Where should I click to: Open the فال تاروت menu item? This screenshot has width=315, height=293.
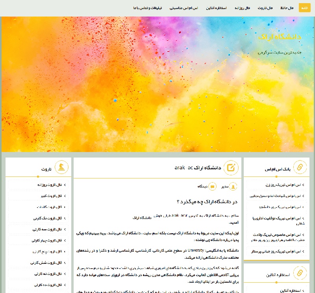pyautogui.click(x=265, y=8)
